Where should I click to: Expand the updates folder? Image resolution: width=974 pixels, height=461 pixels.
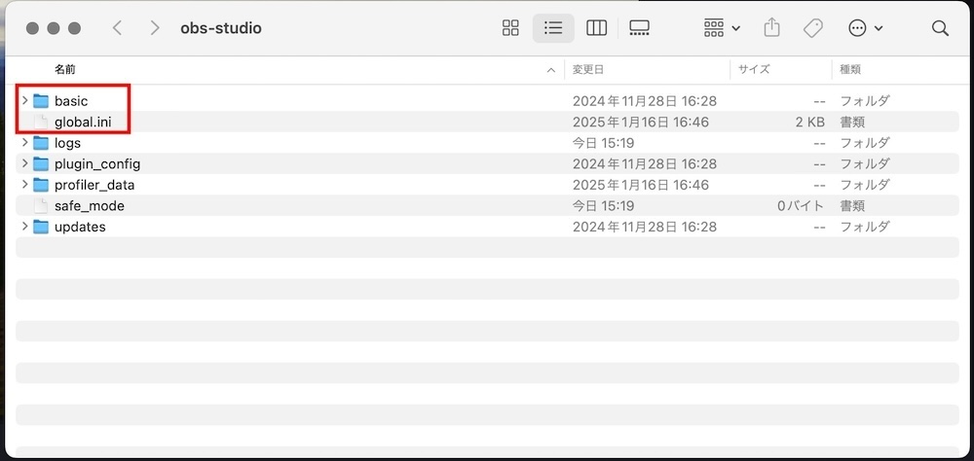point(25,227)
